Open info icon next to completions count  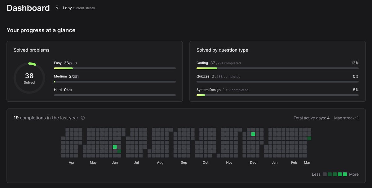tap(83, 118)
